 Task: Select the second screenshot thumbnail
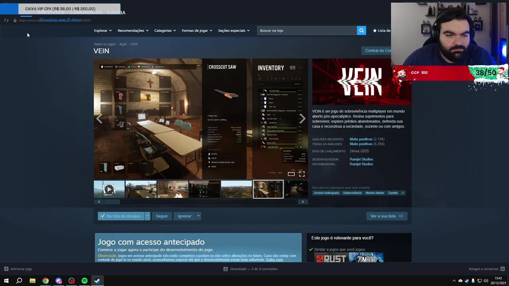point(141,189)
